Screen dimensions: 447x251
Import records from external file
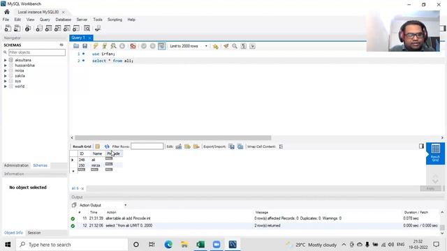click(240, 146)
